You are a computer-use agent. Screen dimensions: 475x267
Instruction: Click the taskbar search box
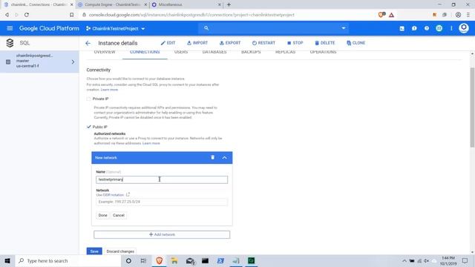coord(68,260)
